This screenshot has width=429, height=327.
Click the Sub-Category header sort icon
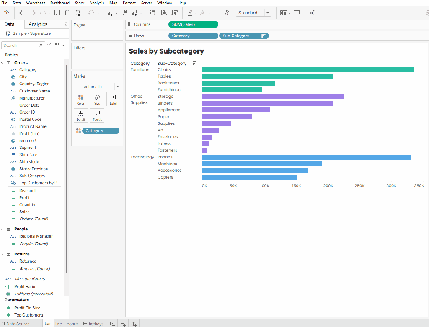[194, 64]
